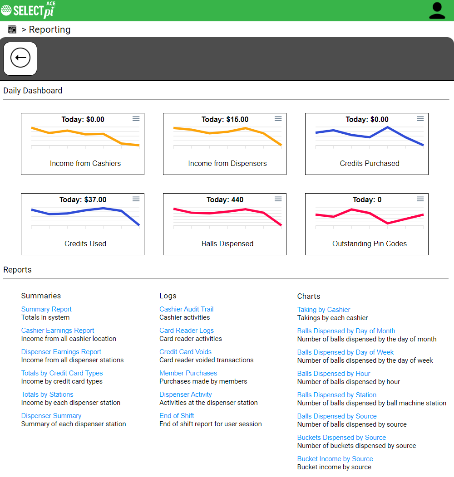The image size is (454, 477).
Task: Open the Summary Report link
Action: (x=46, y=309)
